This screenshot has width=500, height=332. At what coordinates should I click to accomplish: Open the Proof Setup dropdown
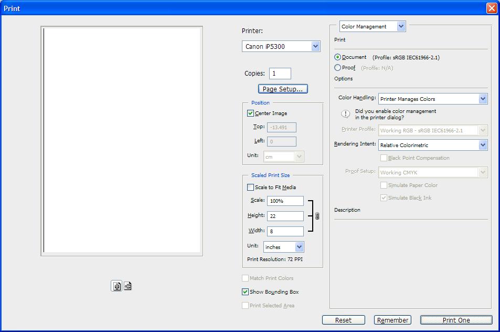433,172
